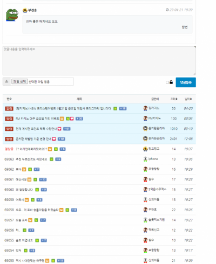This screenshot has height=264, width=216.
Task: Click the blue +30 comment badge on the second notice
Action: [79, 119]
